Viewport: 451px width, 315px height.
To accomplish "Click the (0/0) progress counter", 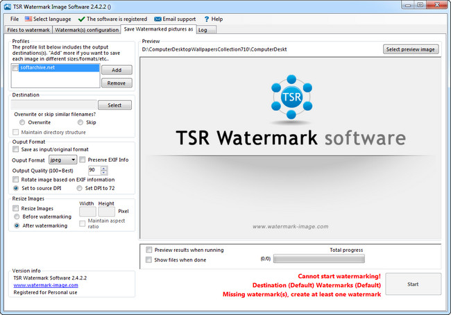I will click(266, 259).
